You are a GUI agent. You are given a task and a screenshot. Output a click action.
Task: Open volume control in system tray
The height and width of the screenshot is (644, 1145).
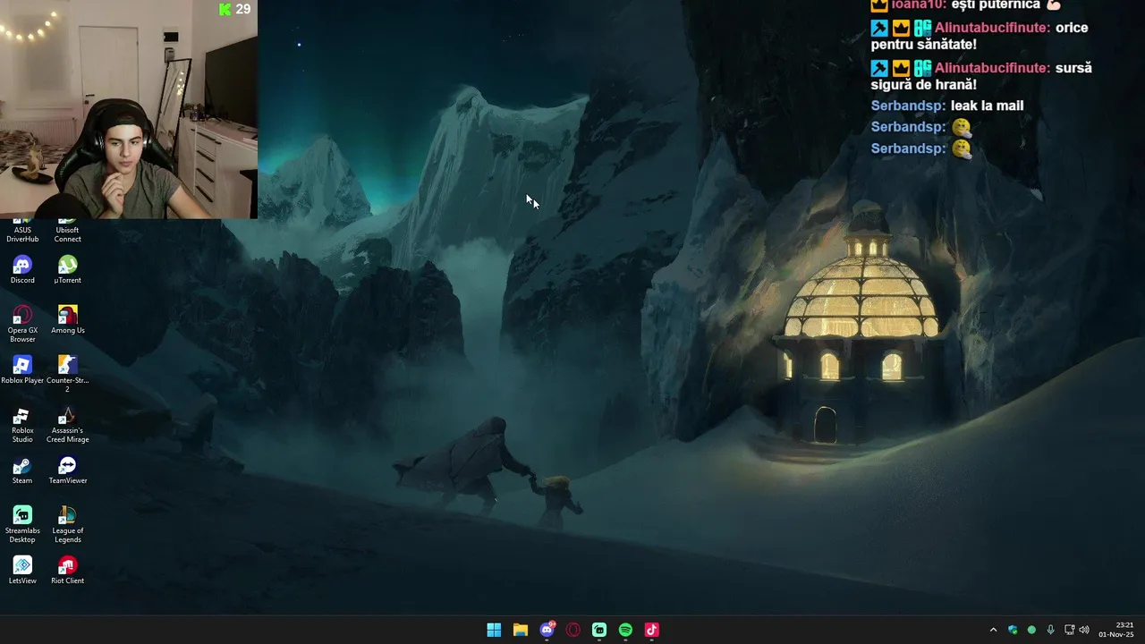point(1084,630)
